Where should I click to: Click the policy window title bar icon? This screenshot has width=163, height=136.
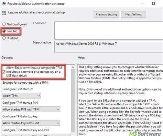[4, 4]
